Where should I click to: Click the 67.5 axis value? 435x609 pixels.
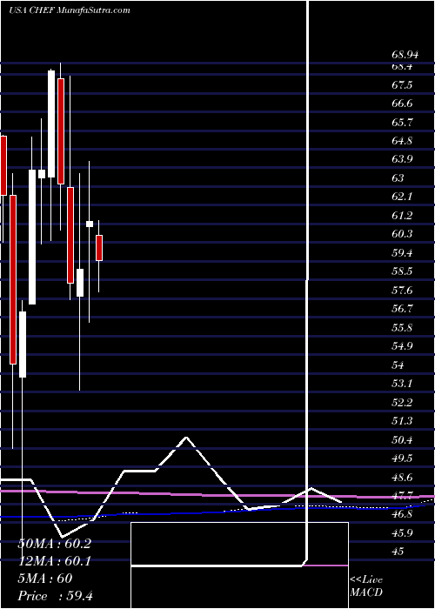pos(402,84)
